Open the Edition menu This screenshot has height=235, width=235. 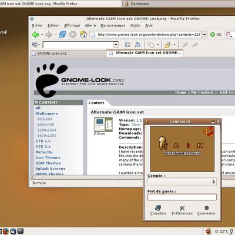pyautogui.click(x=53, y=25)
